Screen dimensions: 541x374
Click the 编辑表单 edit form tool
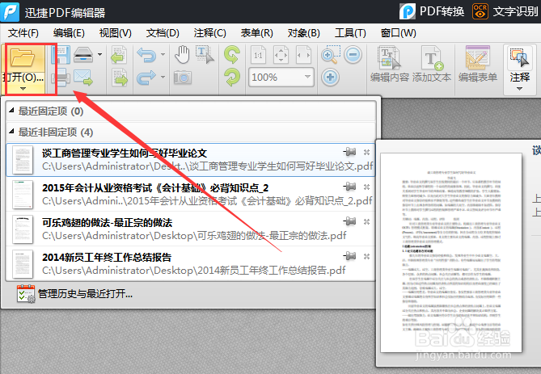(478, 64)
